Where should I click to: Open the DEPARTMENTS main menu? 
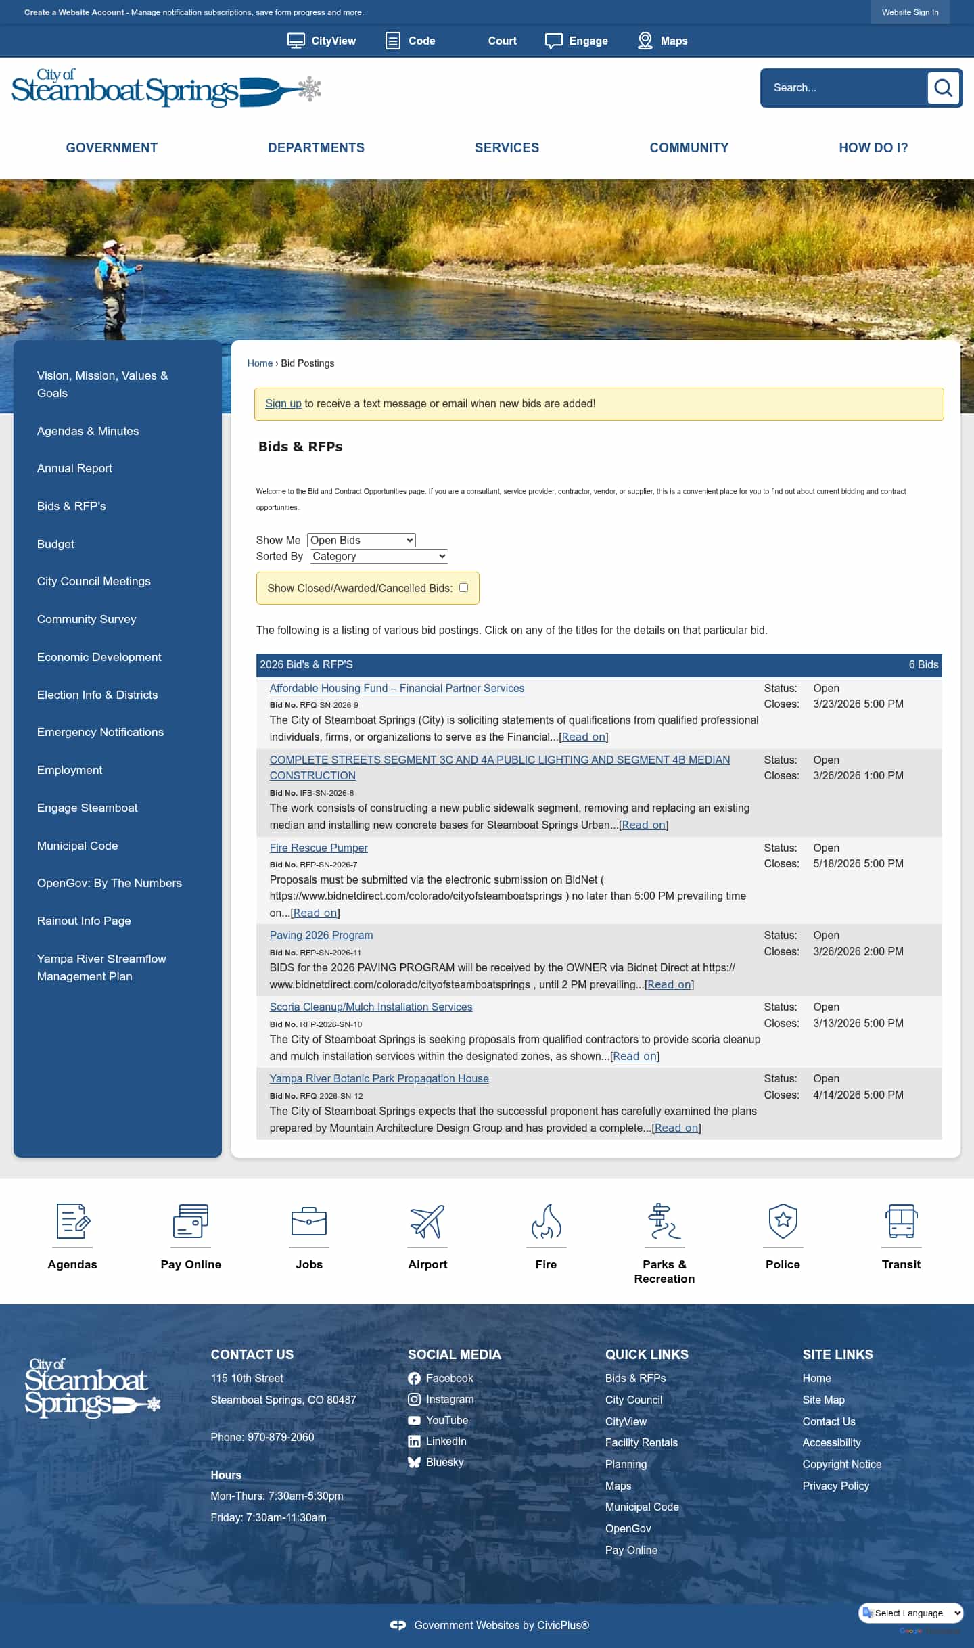[x=316, y=147]
